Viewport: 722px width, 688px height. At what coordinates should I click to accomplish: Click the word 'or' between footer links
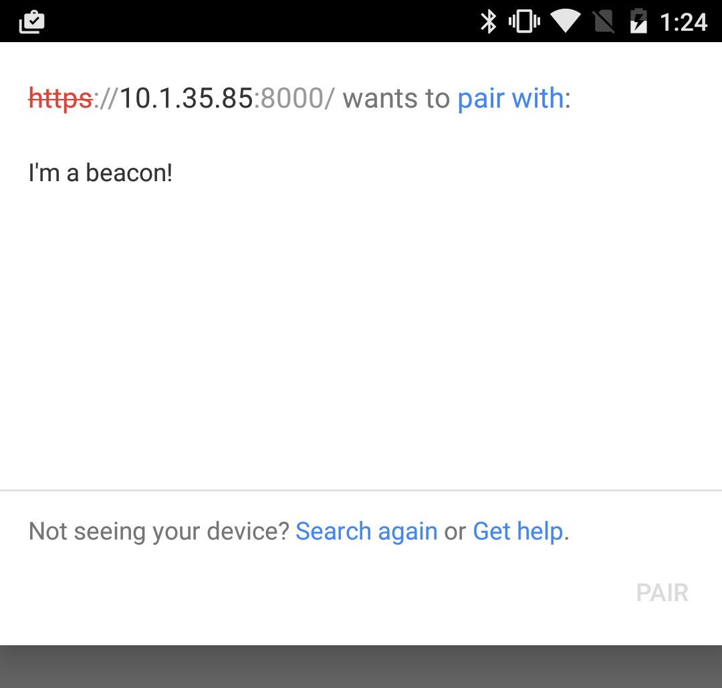tap(455, 532)
